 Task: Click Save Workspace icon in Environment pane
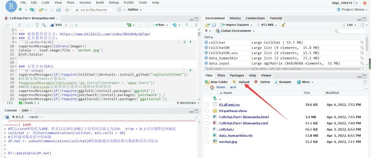[214, 25]
